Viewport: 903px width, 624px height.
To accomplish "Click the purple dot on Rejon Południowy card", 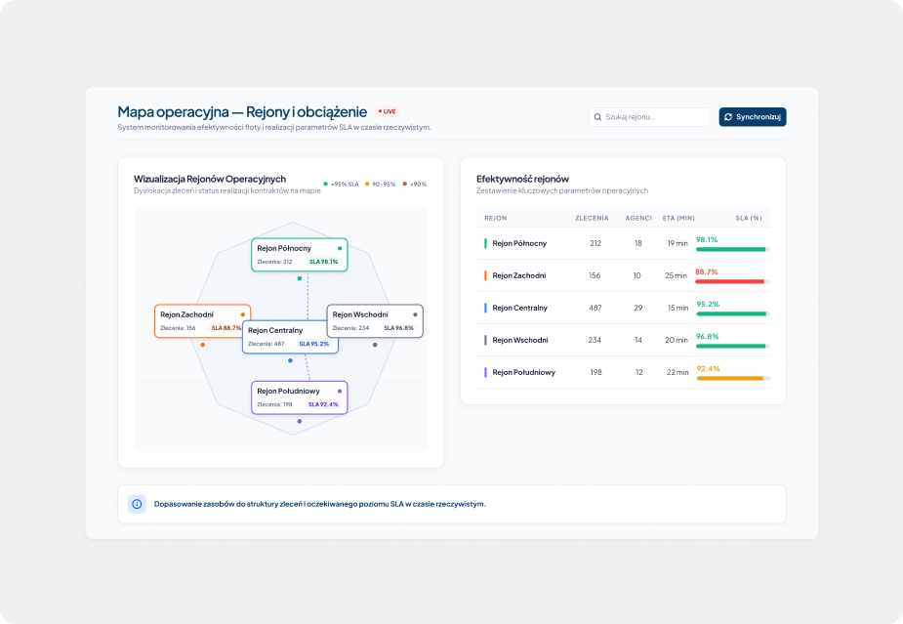I will click(340, 392).
